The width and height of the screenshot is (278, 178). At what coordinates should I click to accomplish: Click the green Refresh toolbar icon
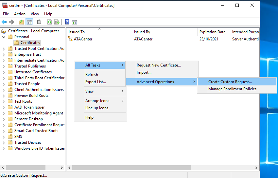point(49,22)
